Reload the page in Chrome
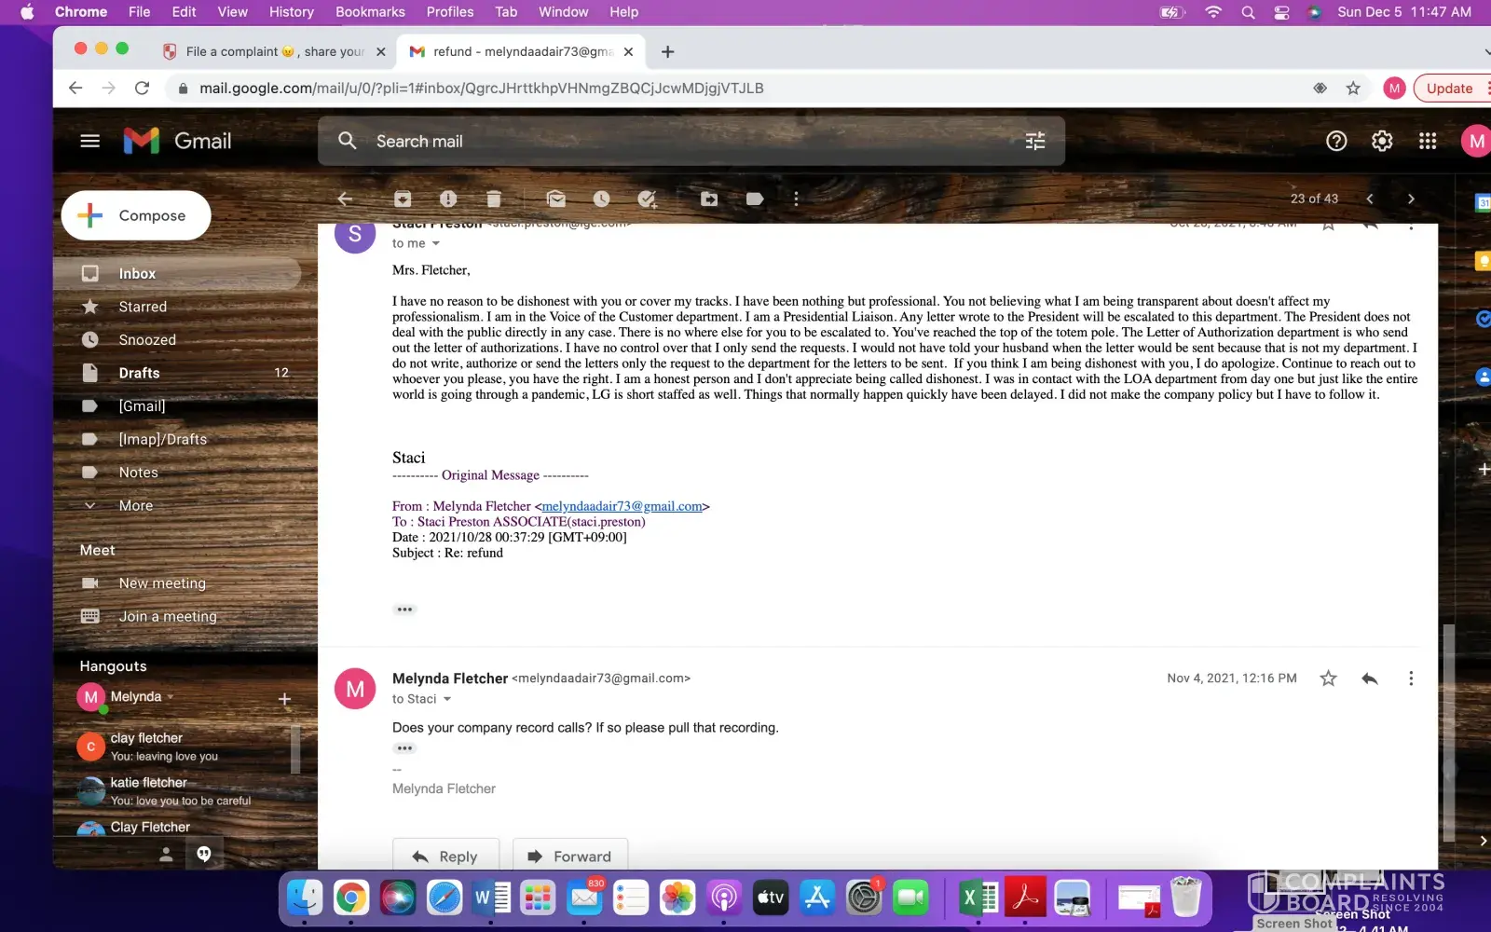Screen dimensions: 1491x932 click(x=142, y=88)
